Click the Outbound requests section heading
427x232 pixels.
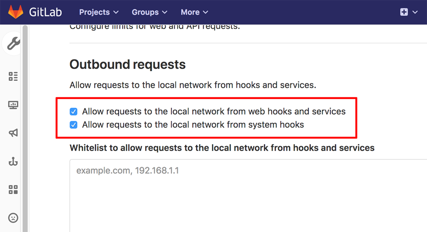tap(128, 65)
